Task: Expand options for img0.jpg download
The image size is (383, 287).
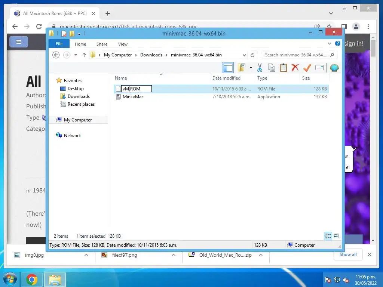Action: tap(86, 255)
